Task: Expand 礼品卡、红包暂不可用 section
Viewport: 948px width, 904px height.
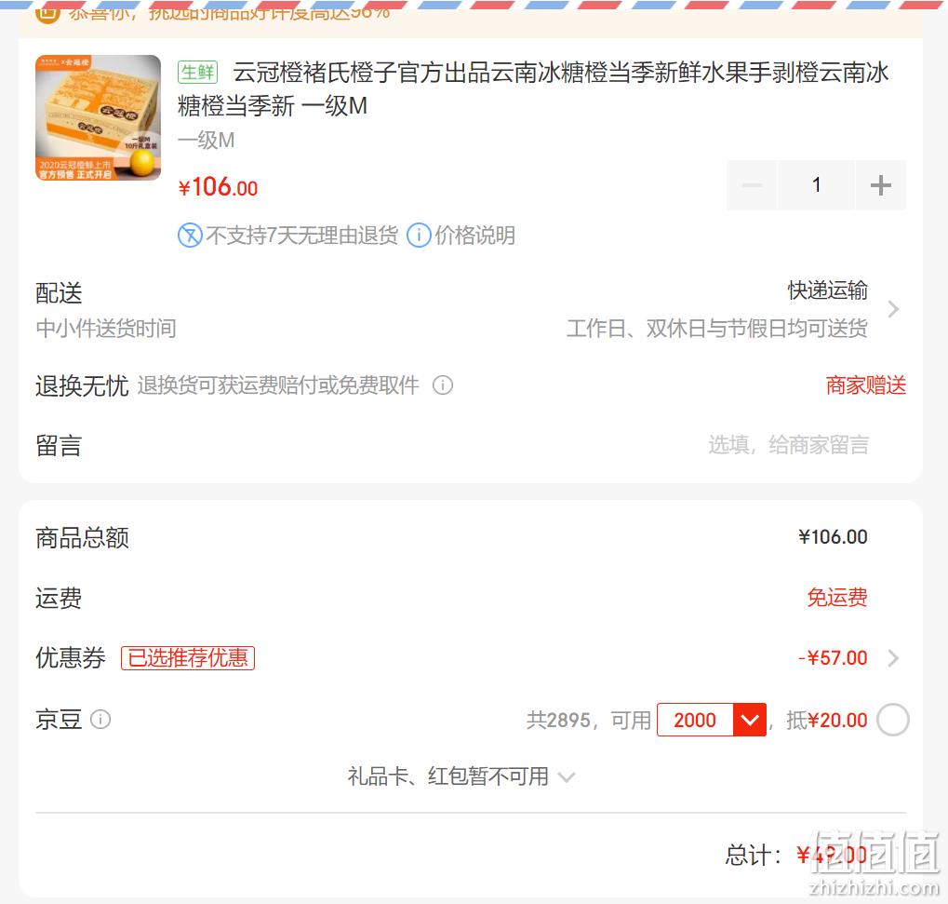Action: point(461,776)
